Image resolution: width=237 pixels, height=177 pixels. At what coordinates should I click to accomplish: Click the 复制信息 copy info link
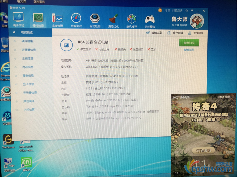click(189, 50)
